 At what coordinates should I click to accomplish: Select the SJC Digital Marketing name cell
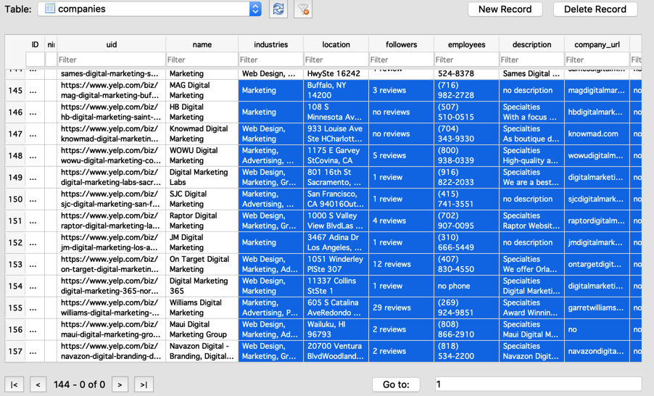point(202,199)
